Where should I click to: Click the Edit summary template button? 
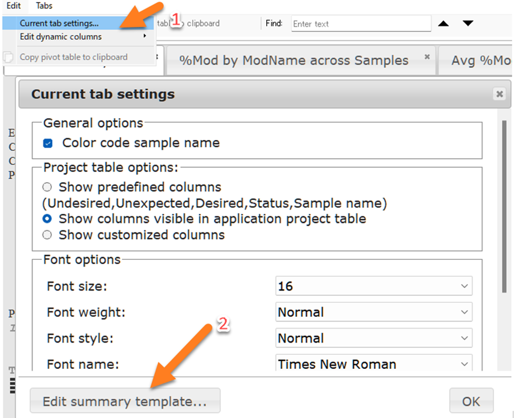[125, 401]
